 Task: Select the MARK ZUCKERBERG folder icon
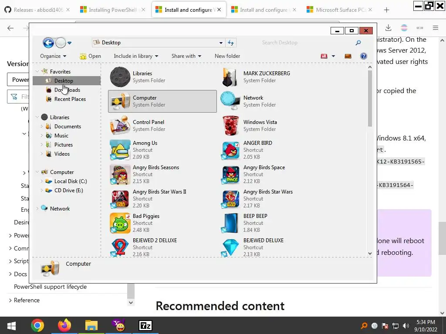pos(230,77)
